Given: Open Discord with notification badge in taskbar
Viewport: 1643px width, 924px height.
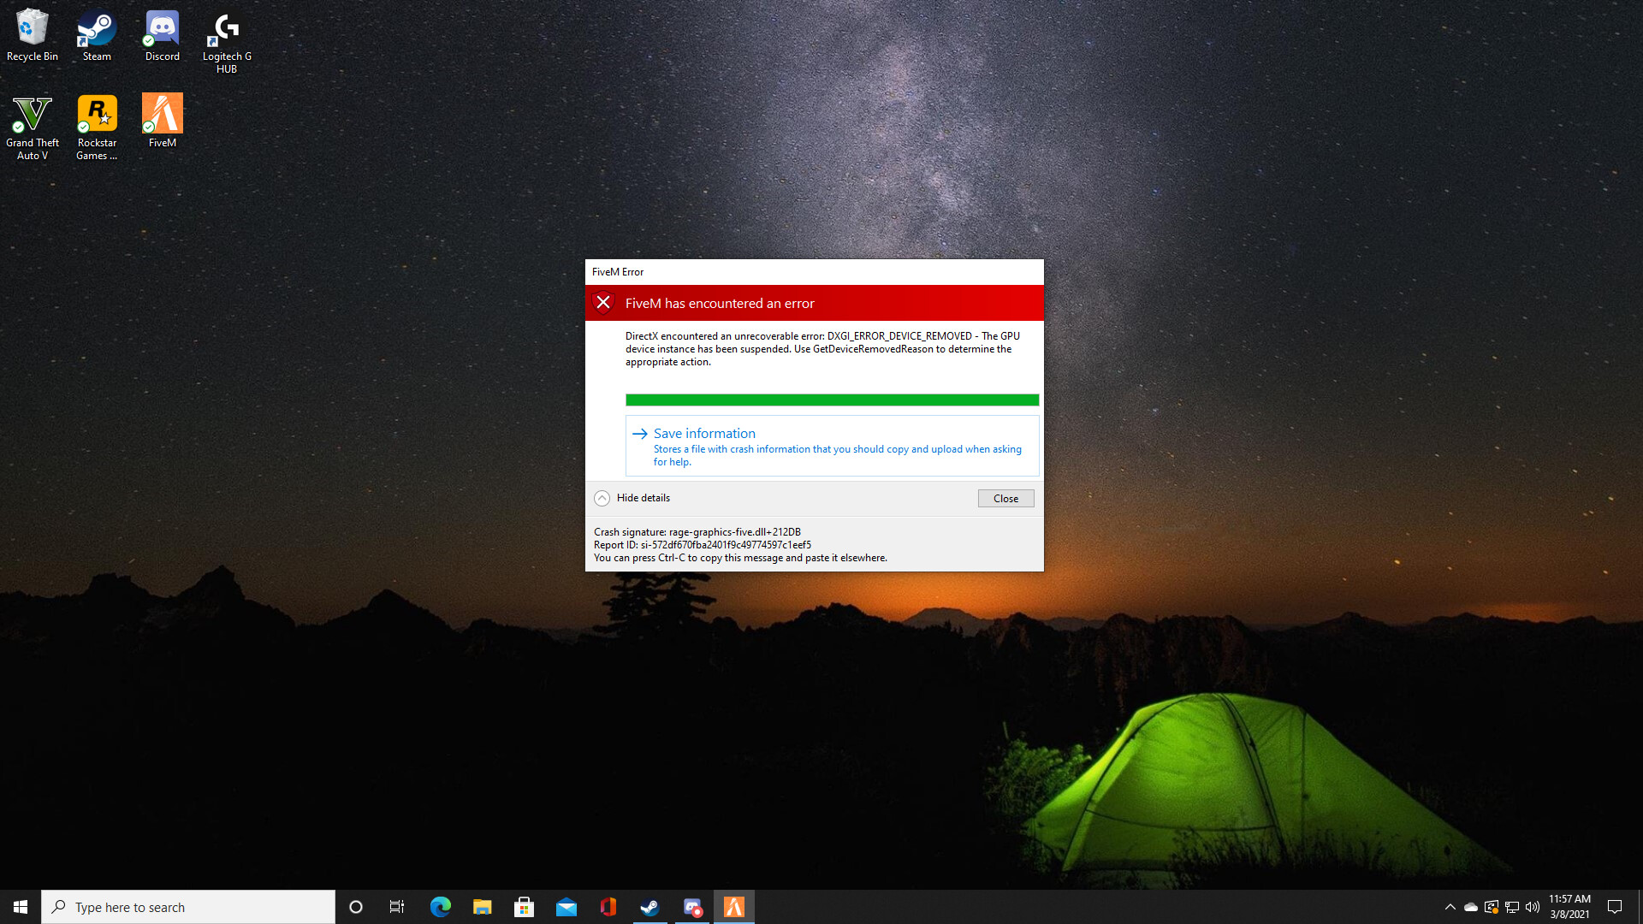Looking at the screenshot, I should click(x=692, y=907).
